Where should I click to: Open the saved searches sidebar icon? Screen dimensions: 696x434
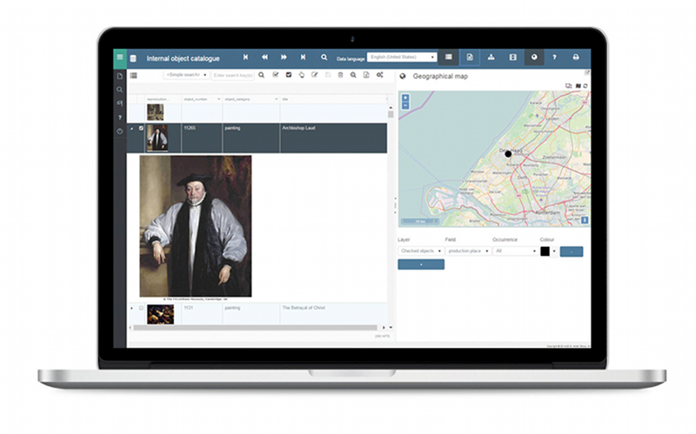119,103
